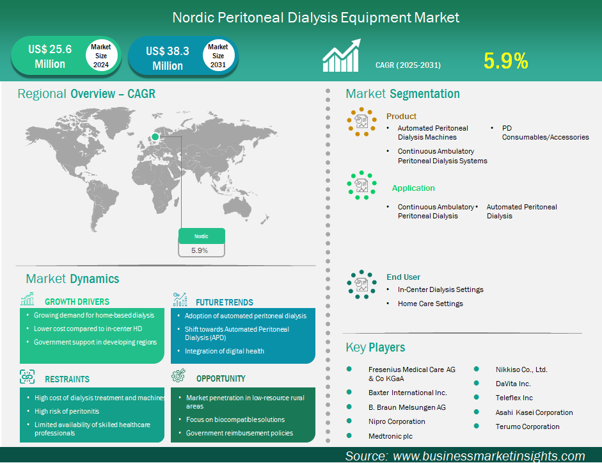Image resolution: width=602 pixels, height=463 pixels.
Task: Click the Market Dynamics heading
Action: (72, 279)
